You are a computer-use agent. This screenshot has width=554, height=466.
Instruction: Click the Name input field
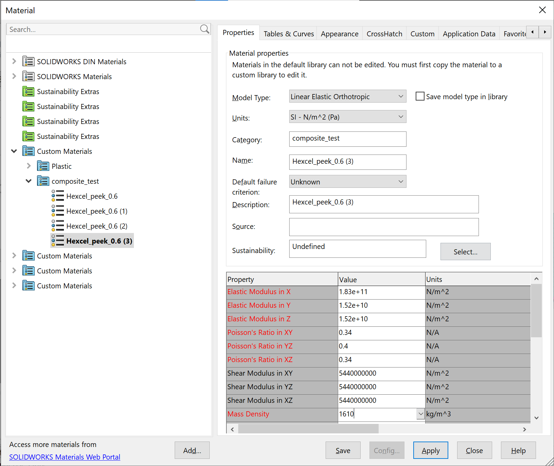tap(348, 162)
